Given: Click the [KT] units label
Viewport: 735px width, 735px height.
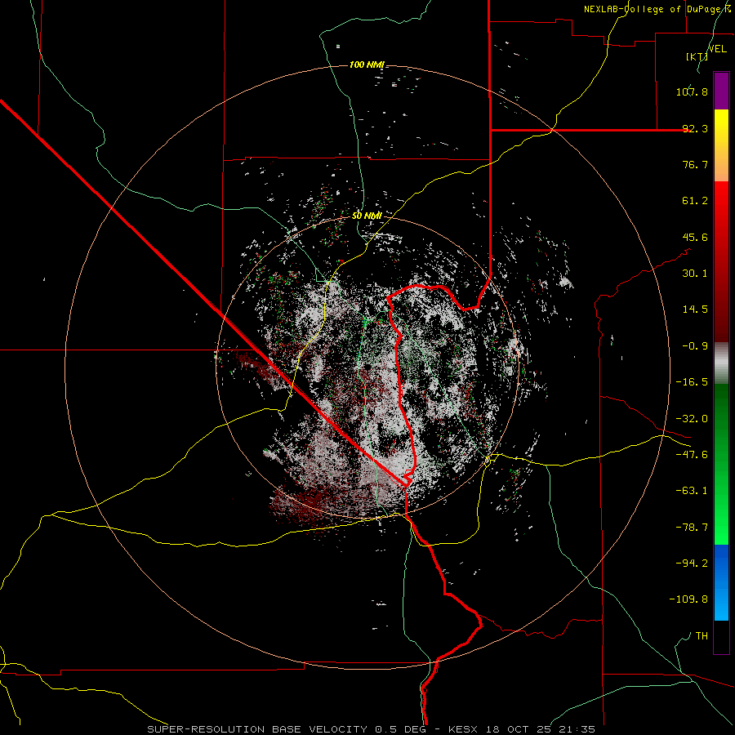Looking at the screenshot, I should click(x=697, y=56).
